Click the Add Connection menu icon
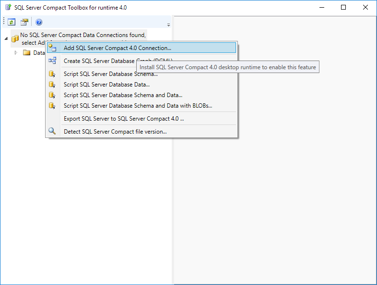377x285 pixels. coord(52,48)
